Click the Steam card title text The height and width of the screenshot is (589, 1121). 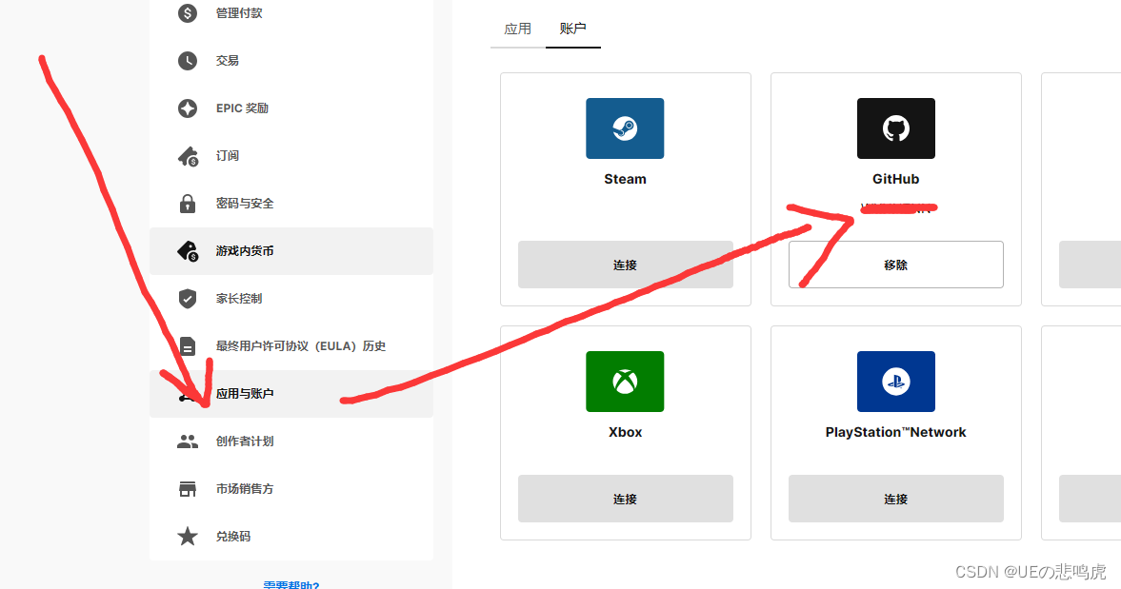pyautogui.click(x=625, y=179)
